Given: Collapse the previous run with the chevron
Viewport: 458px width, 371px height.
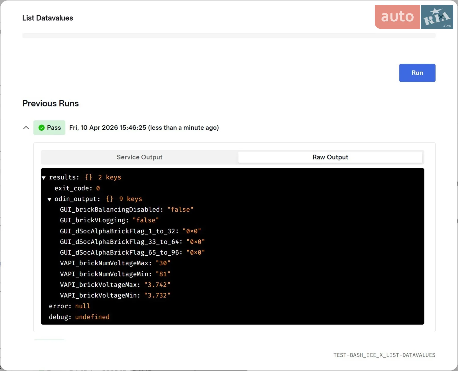Looking at the screenshot, I should click(26, 128).
